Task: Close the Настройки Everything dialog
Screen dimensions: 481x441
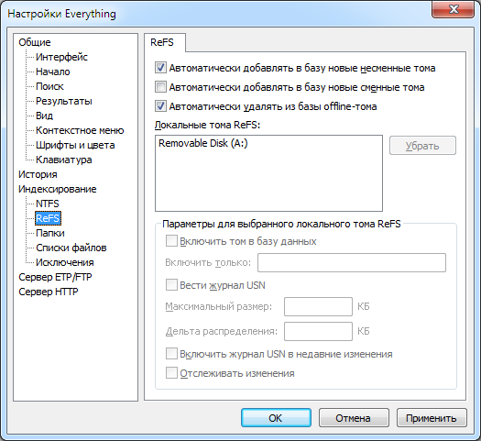Action: point(454,9)
